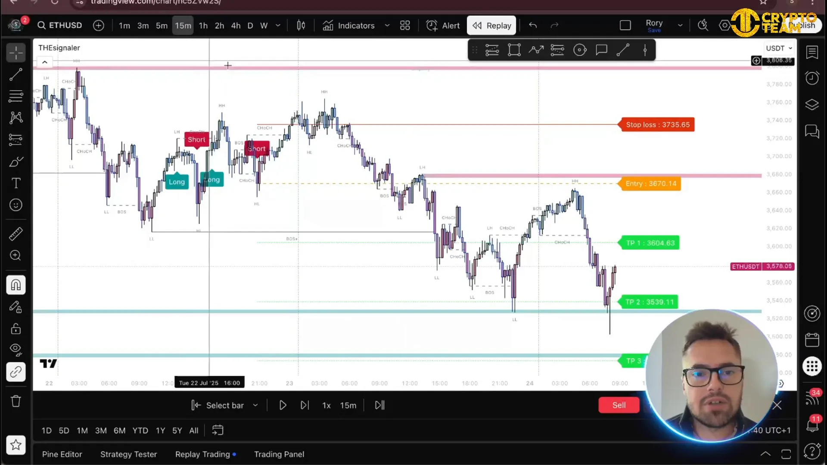827x465 pixels.
Task: Open the layout setup square icon
Action: pyautogui.click(x=625, y=25)
